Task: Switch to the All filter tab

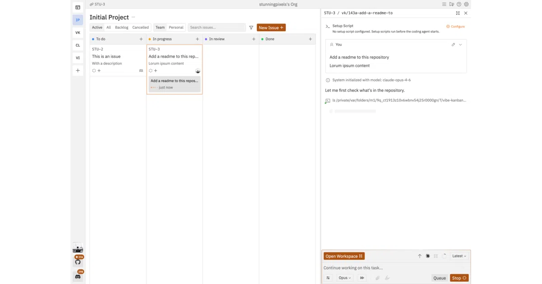Action: coord(108,27)
